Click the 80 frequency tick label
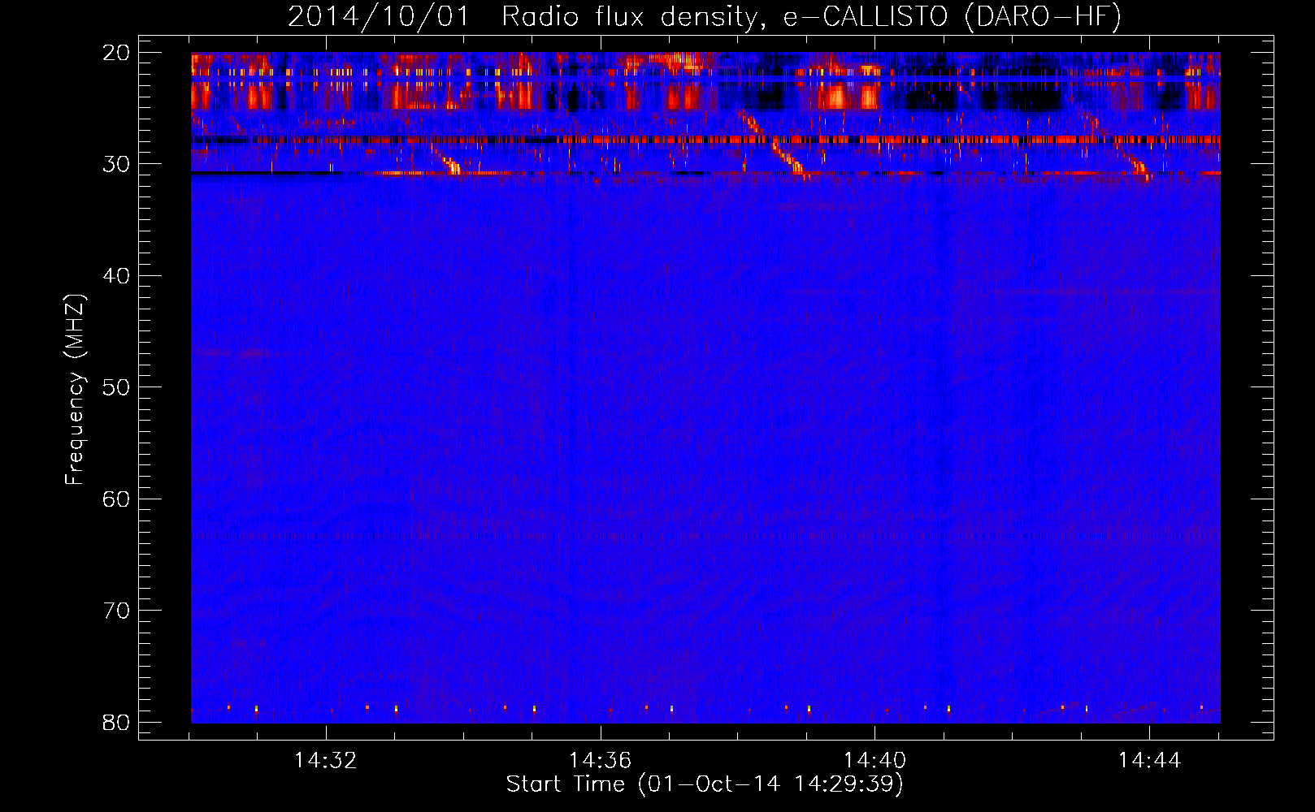 point(117,723)
